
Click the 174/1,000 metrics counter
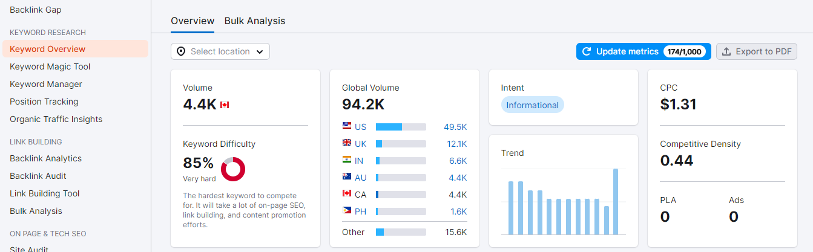point(685,51)
